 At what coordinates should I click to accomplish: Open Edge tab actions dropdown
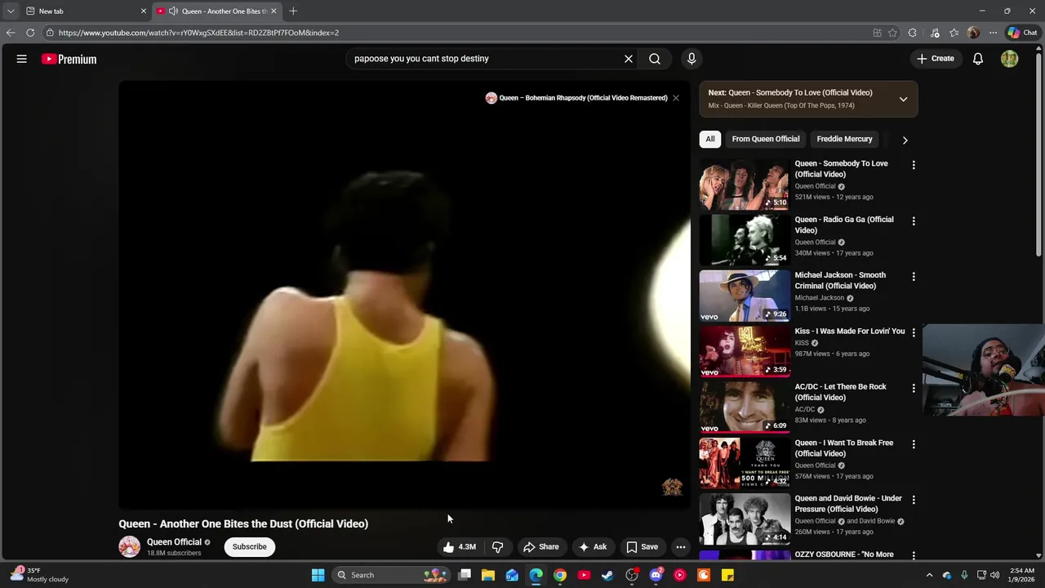[x=10, y=11]
